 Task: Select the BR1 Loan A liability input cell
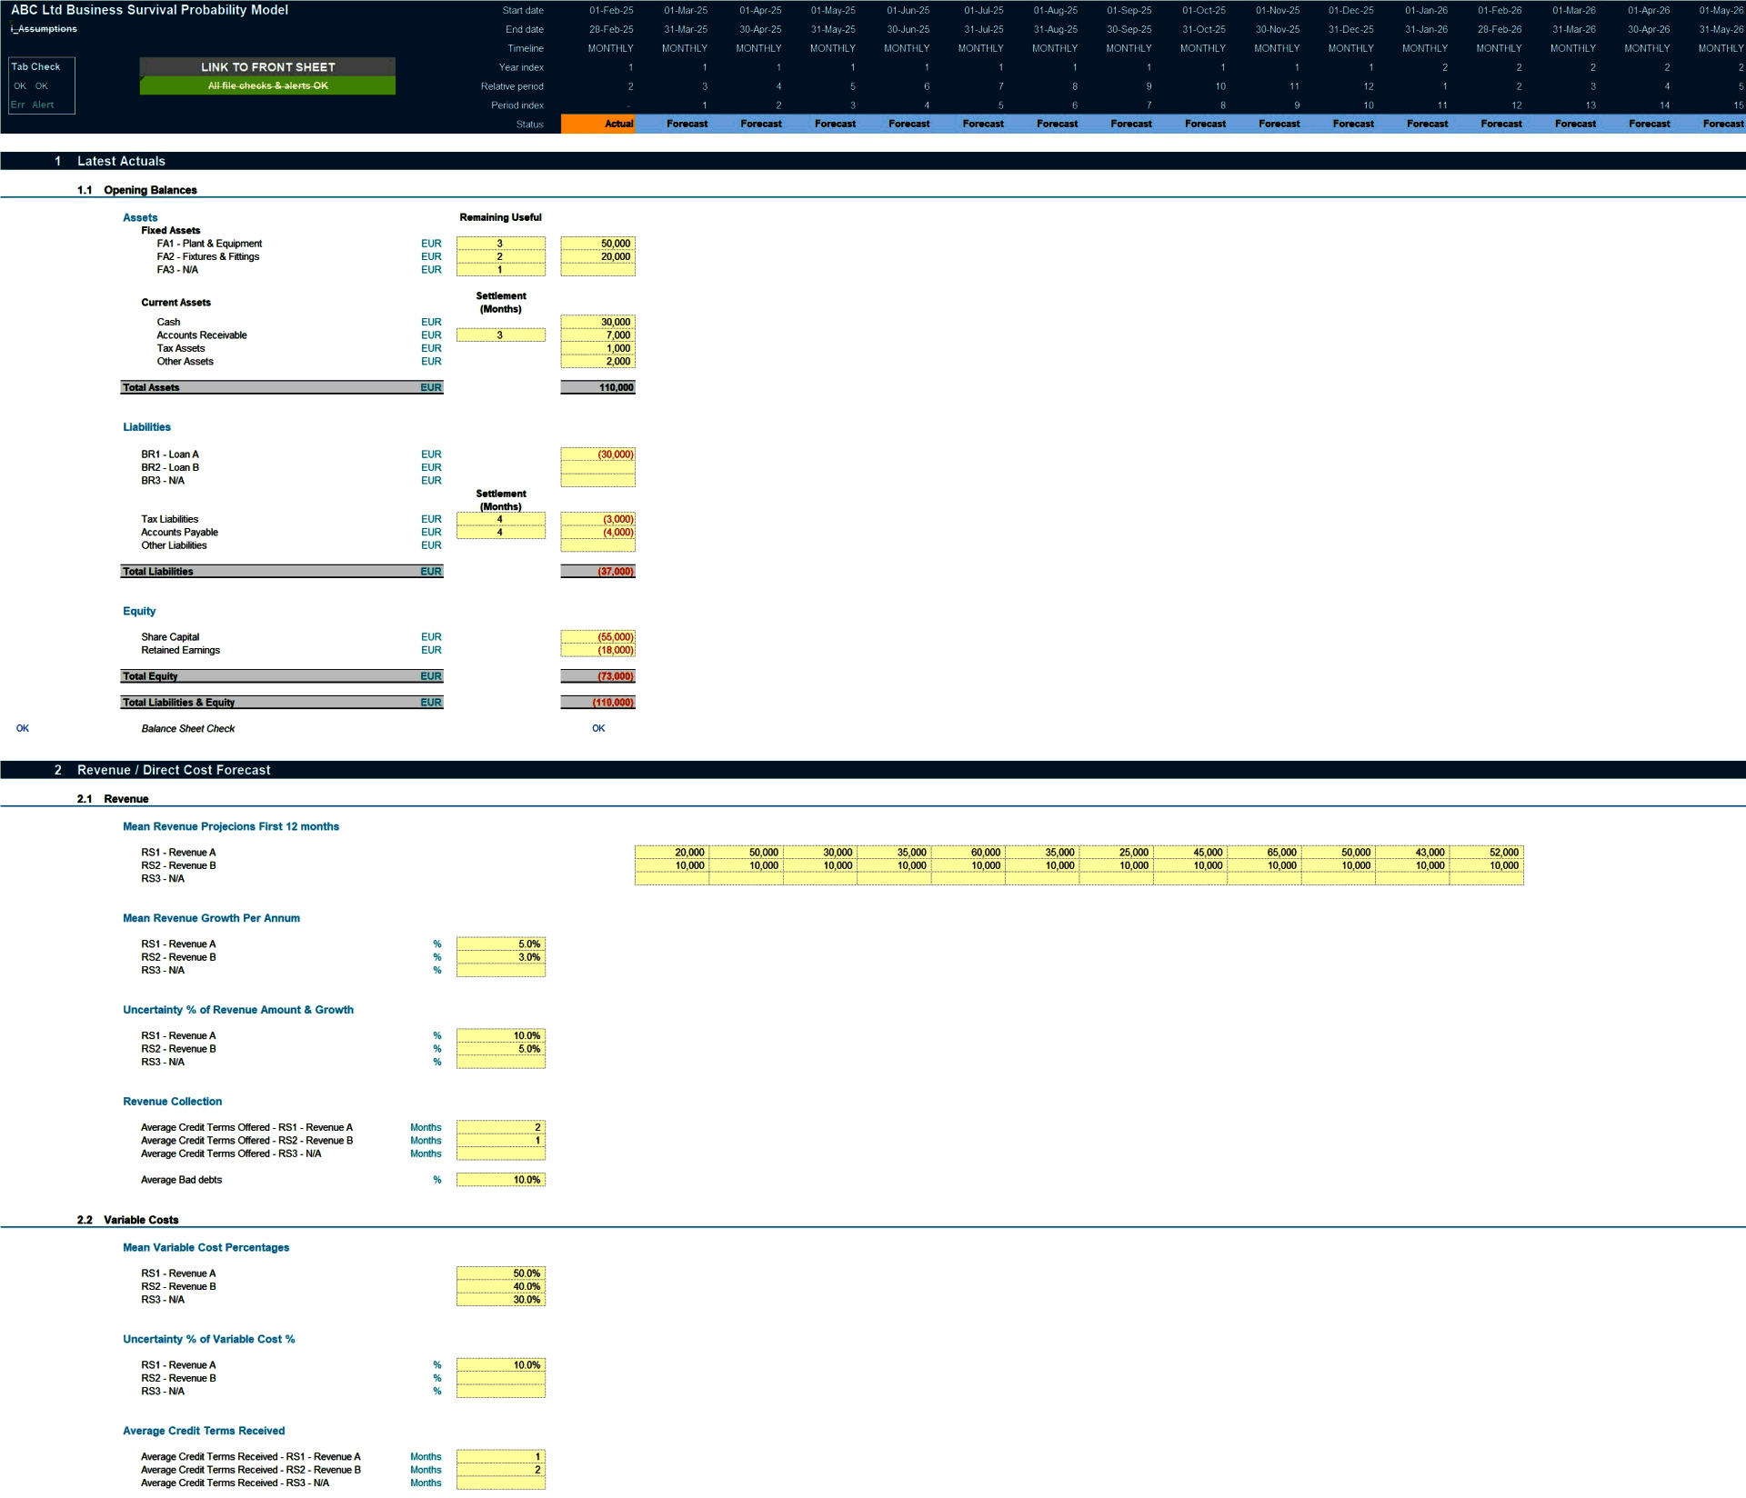point(597,454)
